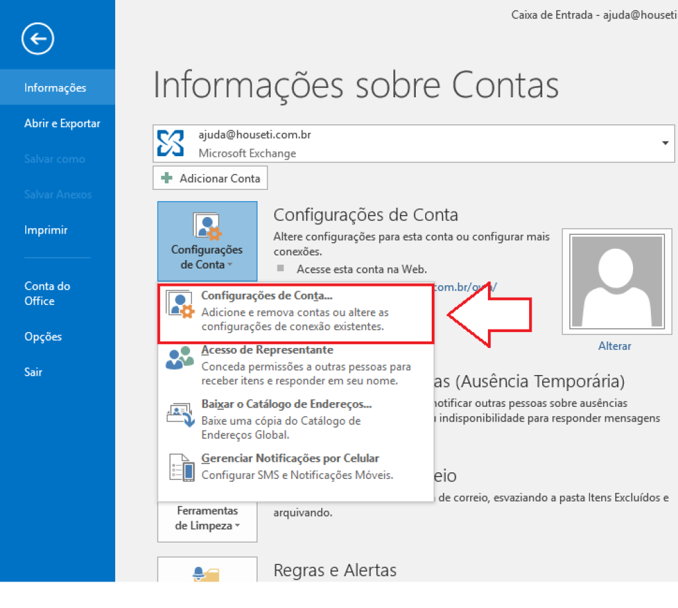Open the account selector dropdown arrow
The height and width of the screenshot is (608, 678).
pos(665,143)
